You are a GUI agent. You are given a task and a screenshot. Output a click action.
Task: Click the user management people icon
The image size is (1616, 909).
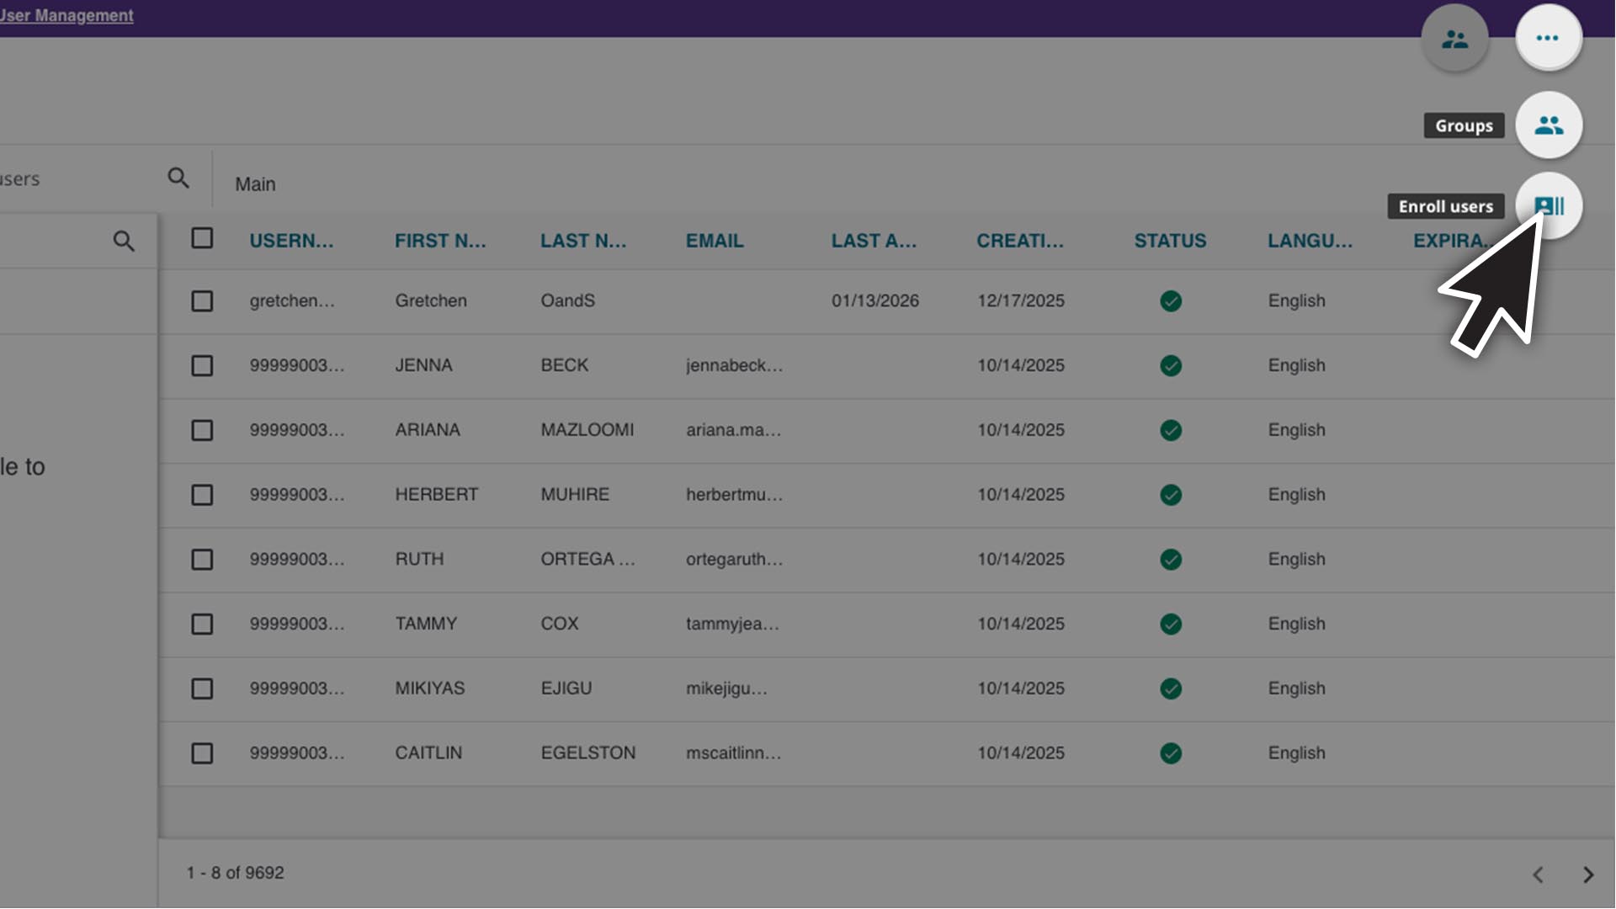(1454, 39)
